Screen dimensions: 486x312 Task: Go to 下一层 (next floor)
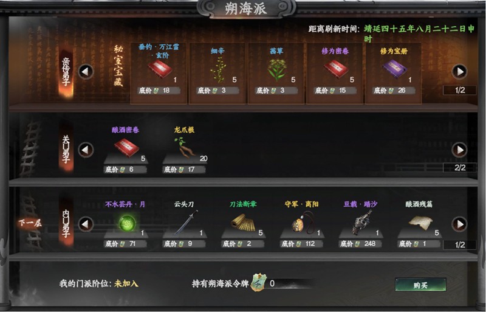coord(30,223)
